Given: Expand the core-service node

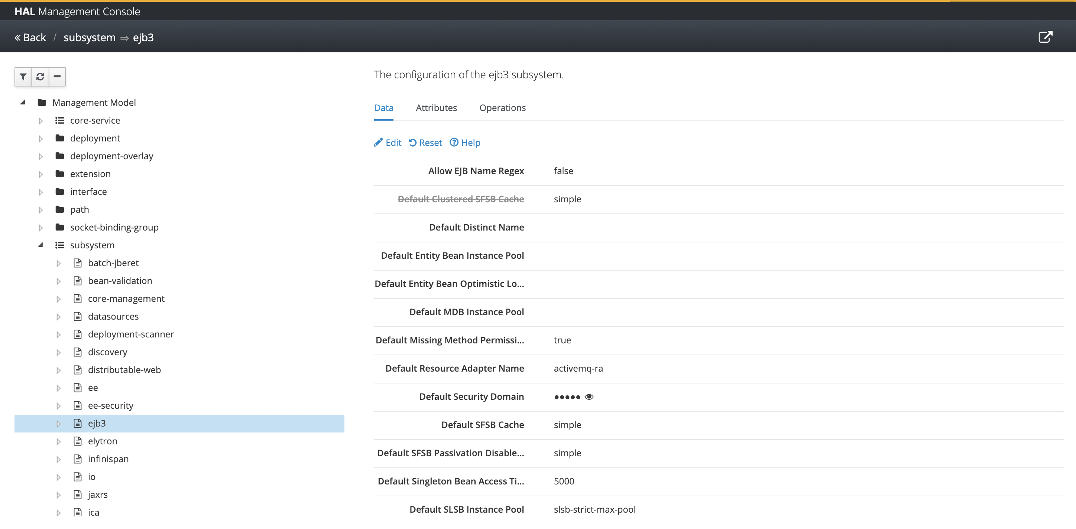Looking at the screenshot, I should (x=40, y=121).
